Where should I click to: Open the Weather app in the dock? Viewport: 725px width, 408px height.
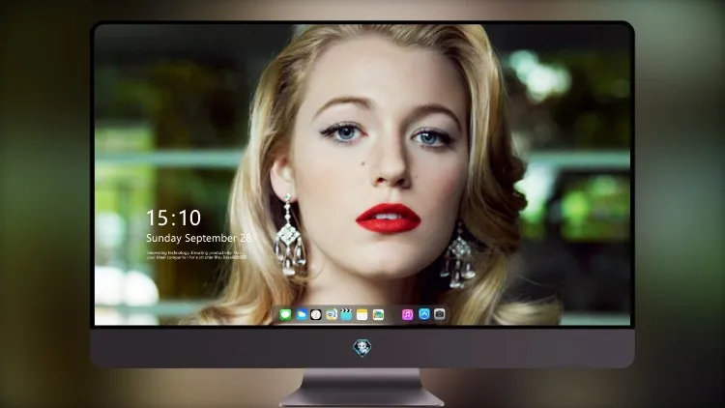pyautogui.click(x=301, y=315)
